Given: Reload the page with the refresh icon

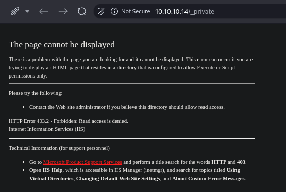Looking at the screenshot, I should coord(82,11).
